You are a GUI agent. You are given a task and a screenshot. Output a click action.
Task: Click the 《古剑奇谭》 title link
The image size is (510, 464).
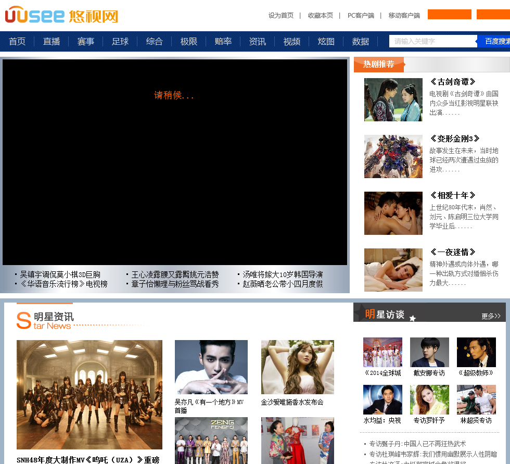[453, 82]
